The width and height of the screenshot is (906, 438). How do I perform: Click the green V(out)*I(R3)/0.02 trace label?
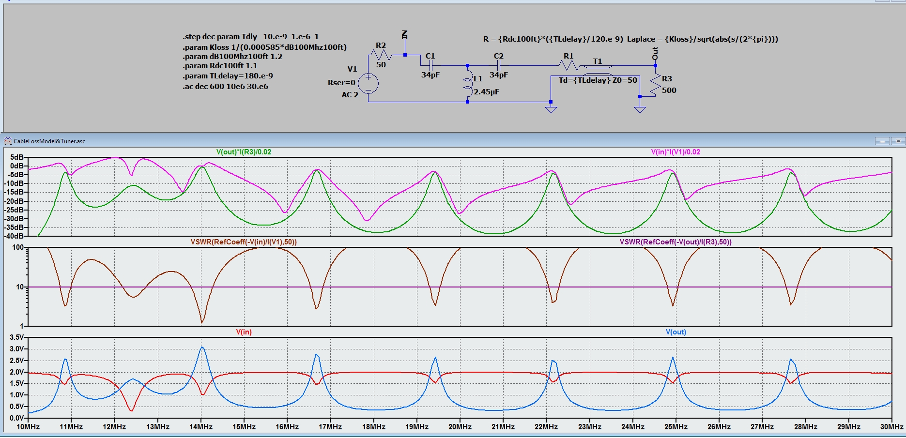click(244, 152)
